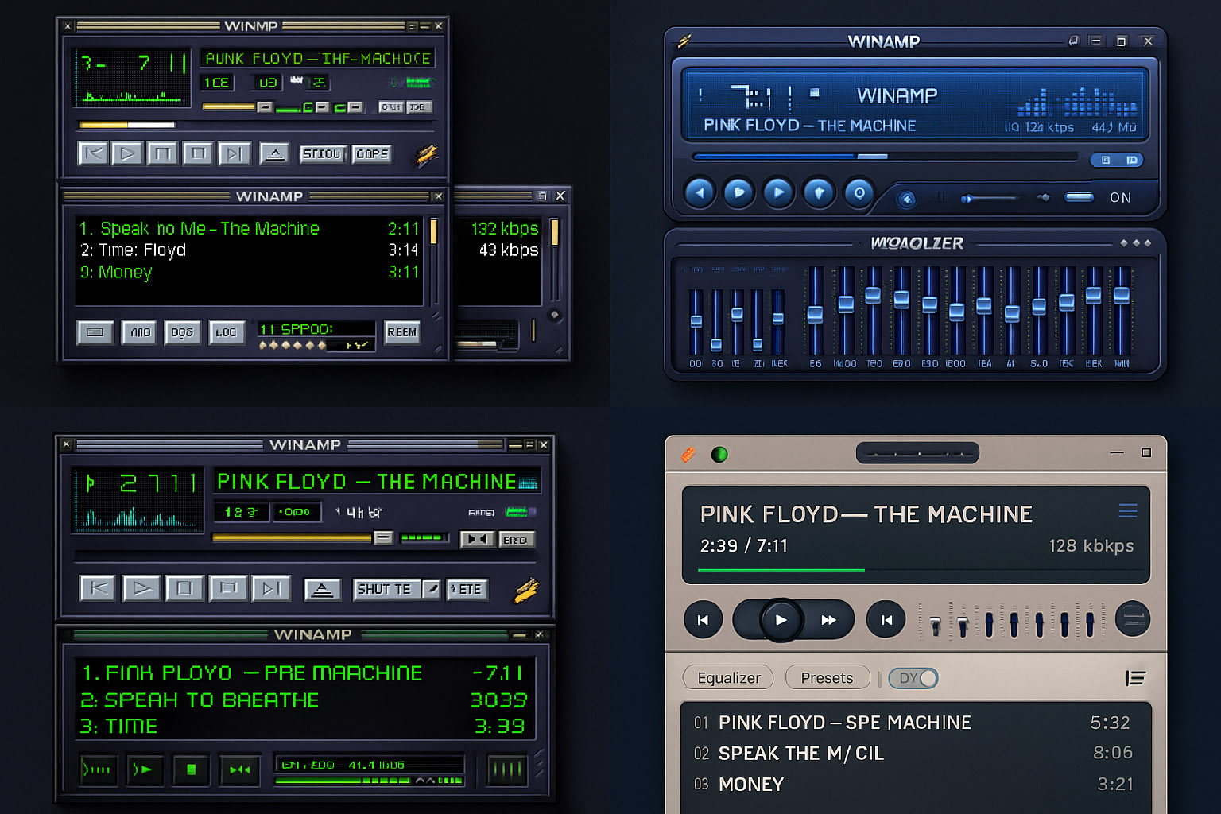This screenshot has width=1221, height=814.
Task: Open the Presets tab
Action: coord(827,677)
